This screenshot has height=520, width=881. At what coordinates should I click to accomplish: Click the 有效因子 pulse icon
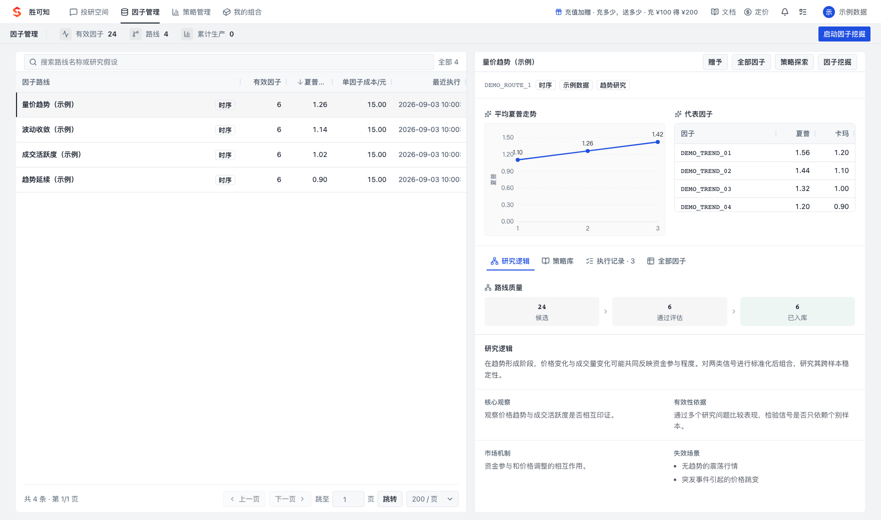tap(66, 34)
